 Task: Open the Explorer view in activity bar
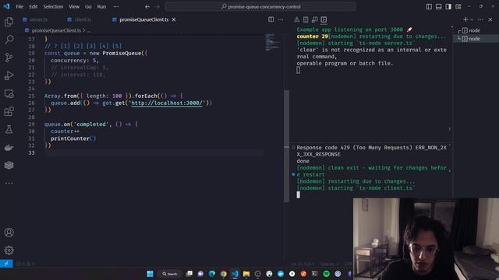pos(9,22)
